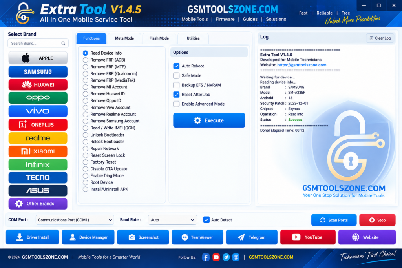Image resolution: width=402 pixels, height=268 pixels.
Task: Select Factory Reset option
Action: click(85, 162)
